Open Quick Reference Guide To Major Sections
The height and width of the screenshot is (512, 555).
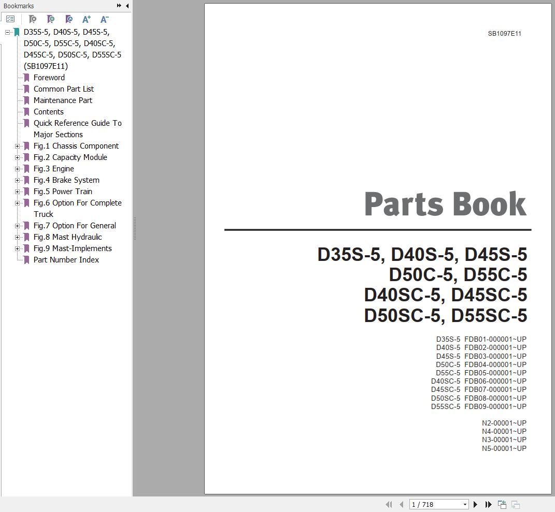(78, 129)
